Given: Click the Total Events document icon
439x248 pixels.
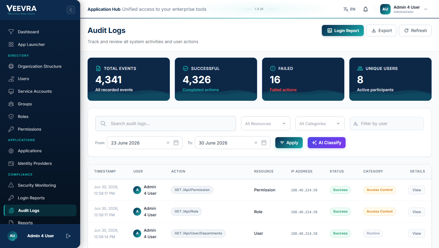Looking at the screenshot, I should (98, 68).
